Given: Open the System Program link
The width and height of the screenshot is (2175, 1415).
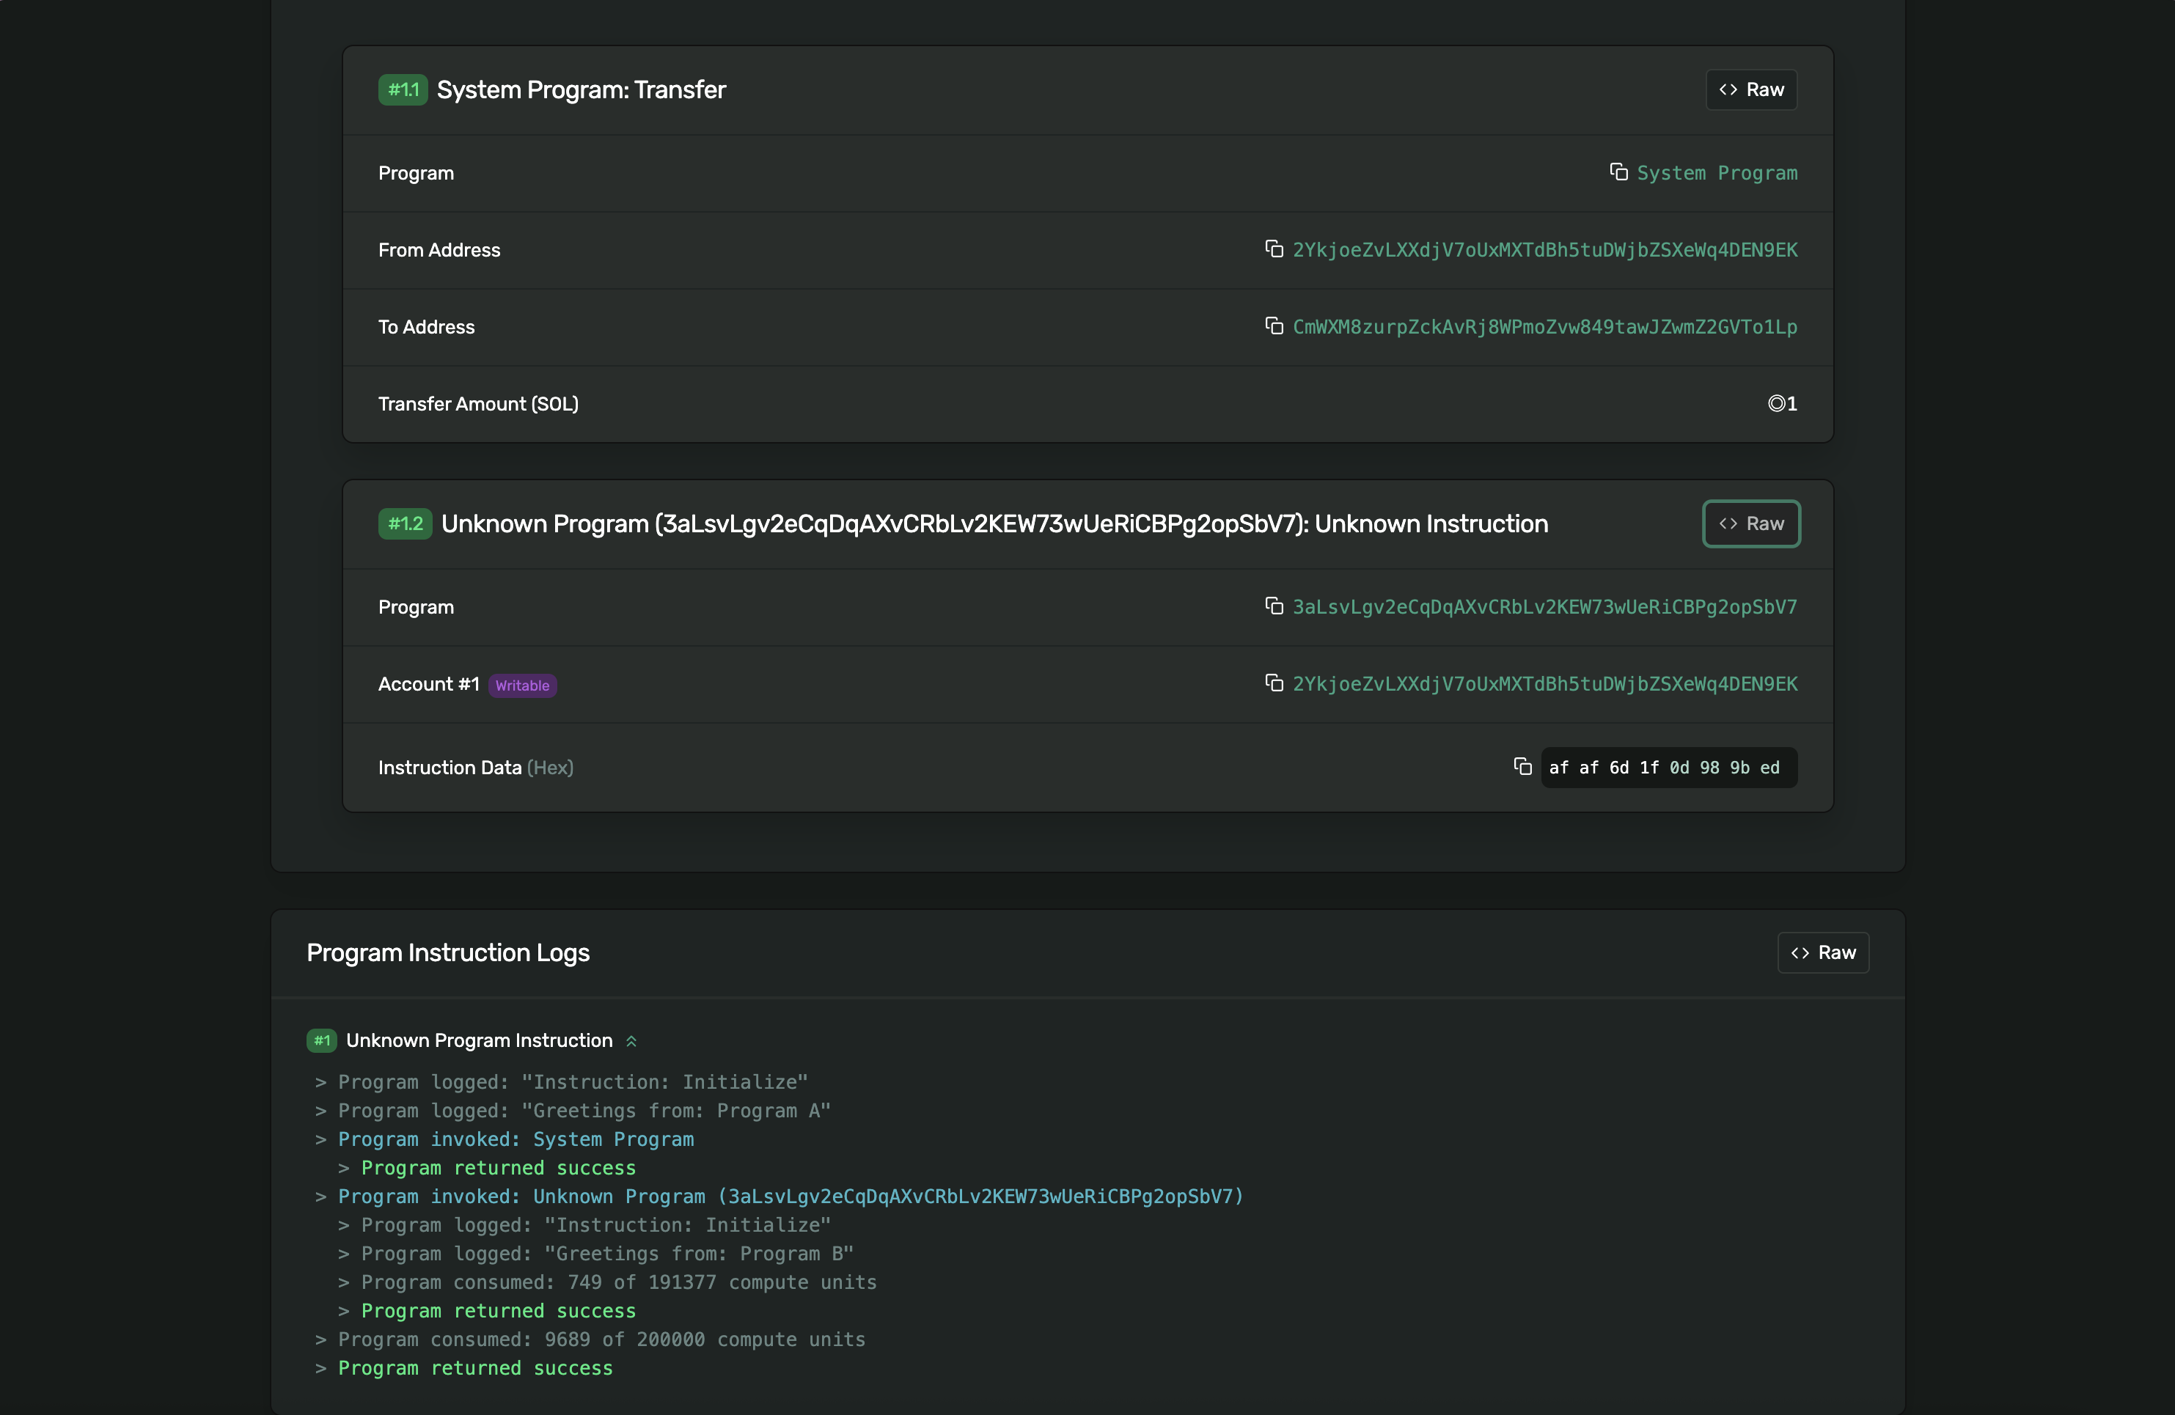Looking at the screenshot, I should tap(1716, 172).
